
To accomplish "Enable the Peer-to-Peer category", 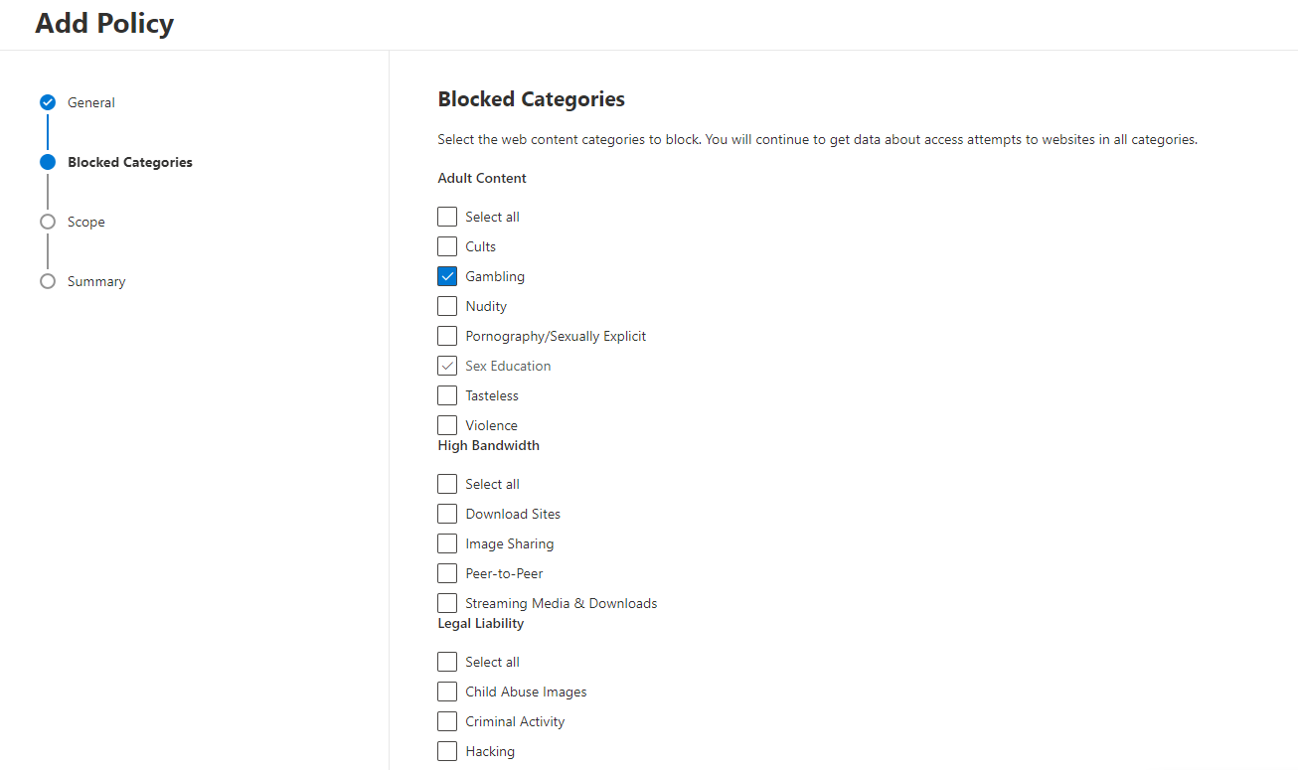I will 447,572.
